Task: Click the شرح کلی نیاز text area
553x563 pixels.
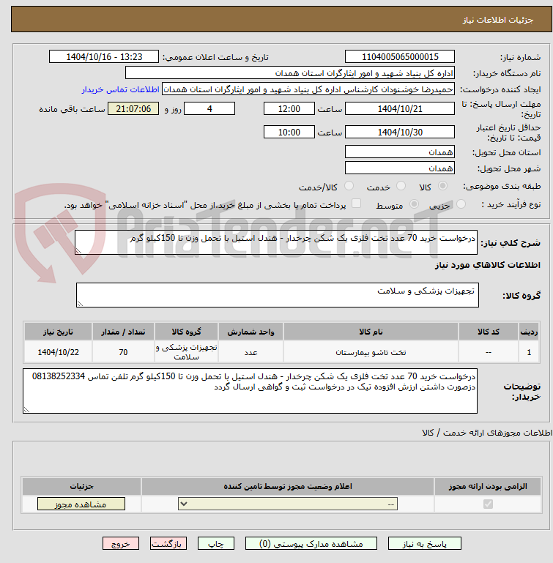Action: point(276,242)
